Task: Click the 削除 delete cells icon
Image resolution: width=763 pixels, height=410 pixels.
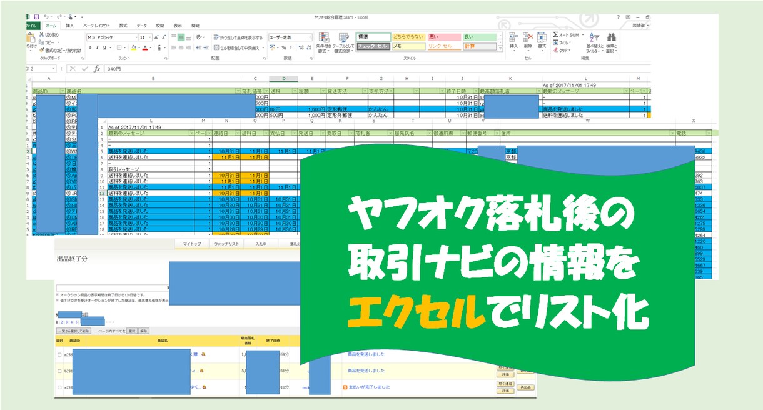Action: (x=528, y=37)
